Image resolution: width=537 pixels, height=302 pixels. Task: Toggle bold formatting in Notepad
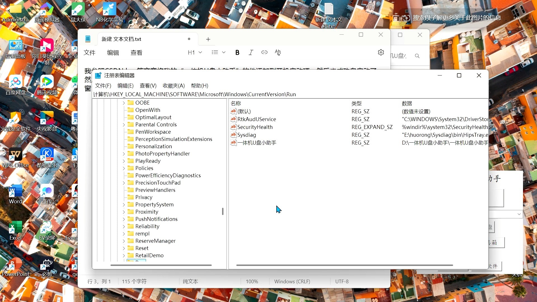click(237, 52)
